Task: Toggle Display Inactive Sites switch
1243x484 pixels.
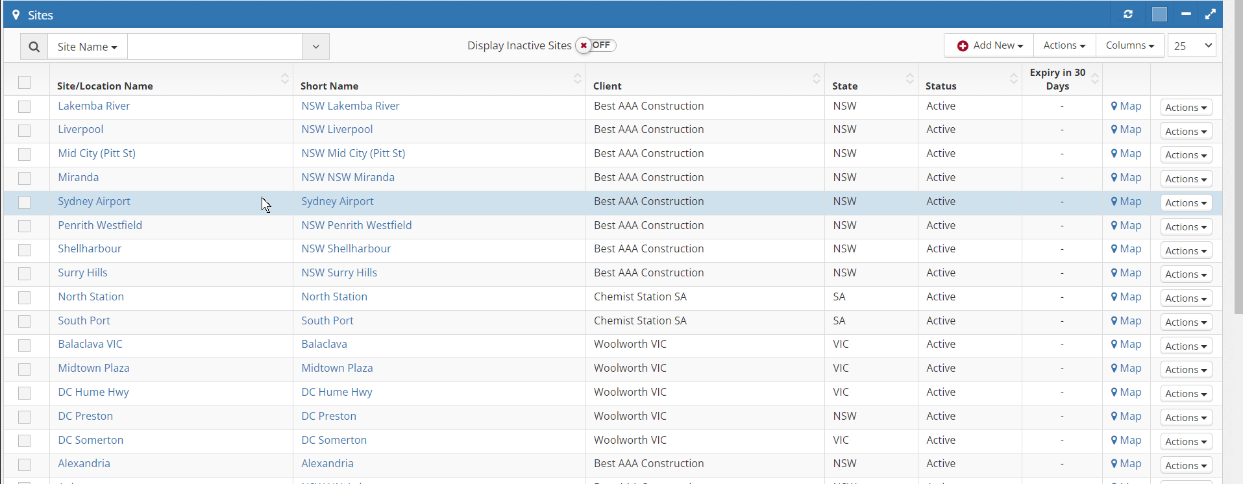Action: pyautogui.click(x=595, y=45)
